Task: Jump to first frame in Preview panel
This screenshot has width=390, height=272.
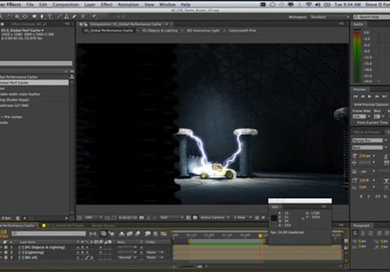Action: (356, 96)
